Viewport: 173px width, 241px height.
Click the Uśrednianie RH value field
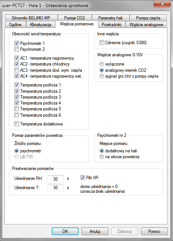[55, 179]
